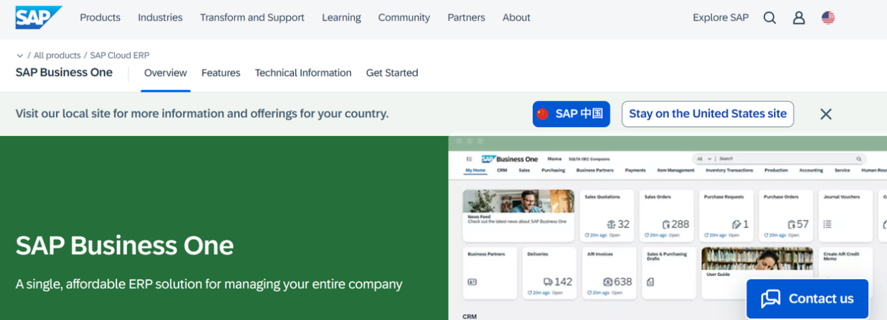The width and height of the screenshot is (887, 320).
Task: Click the hero heading SAP Business One
Action: [x=125, y=246]
